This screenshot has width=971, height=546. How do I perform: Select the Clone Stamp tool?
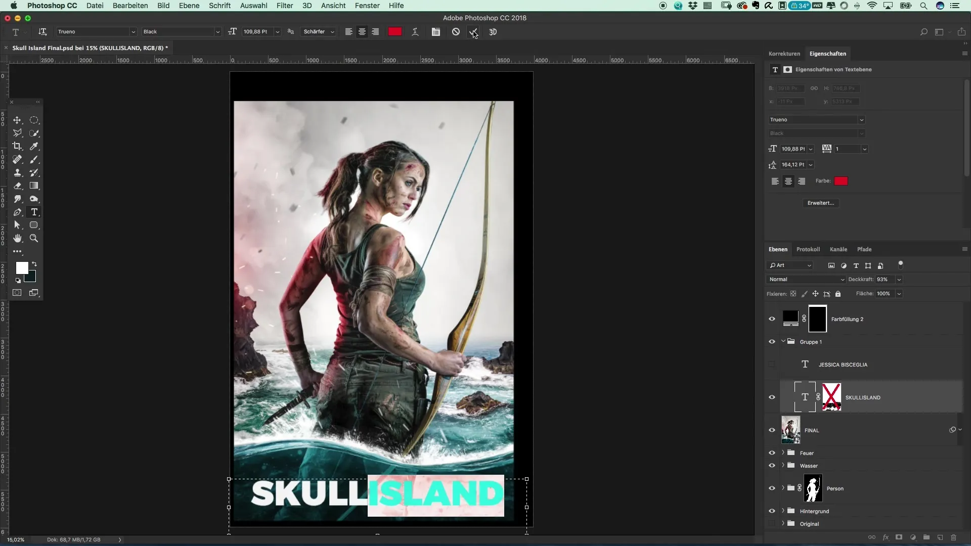point(17,172)
